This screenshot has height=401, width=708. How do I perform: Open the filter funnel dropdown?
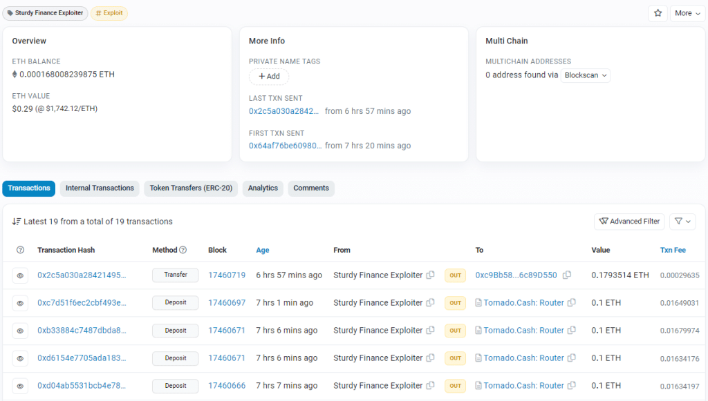(682, 222)
